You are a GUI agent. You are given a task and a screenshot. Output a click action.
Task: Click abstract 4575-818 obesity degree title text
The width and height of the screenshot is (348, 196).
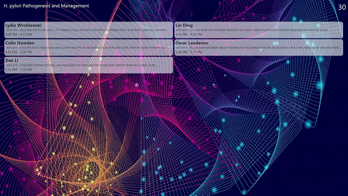point(258,48)
